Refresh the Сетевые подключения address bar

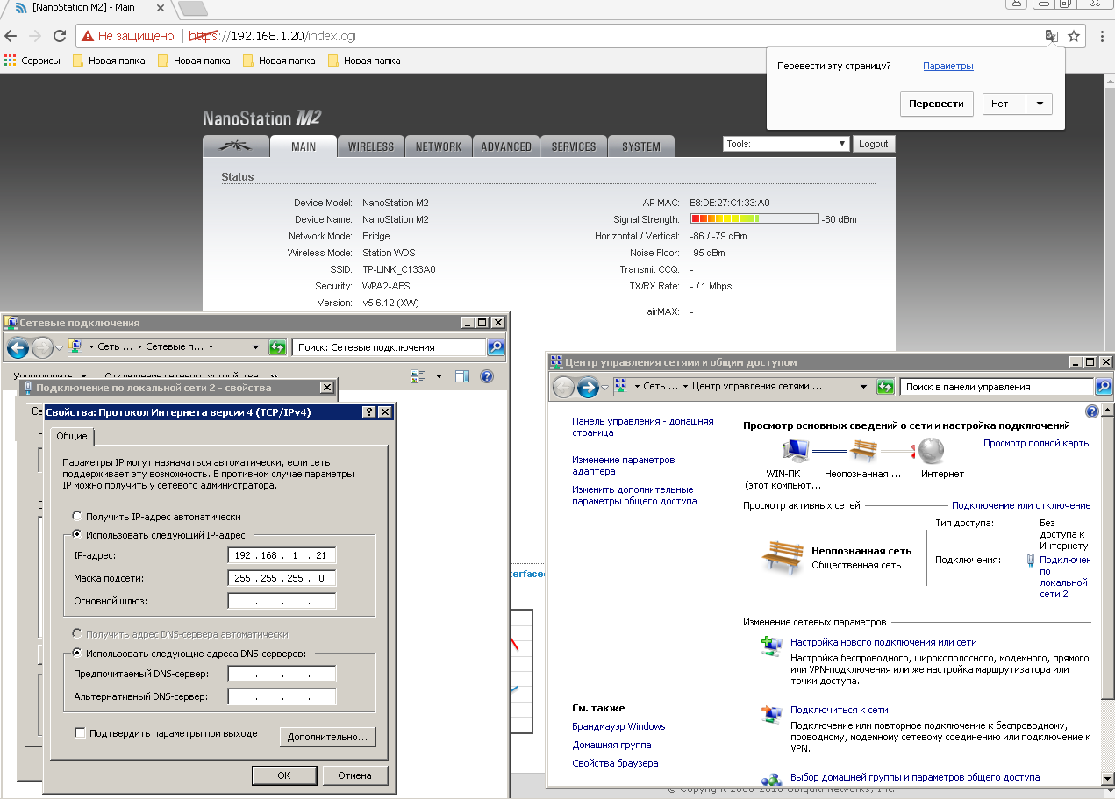278,347
